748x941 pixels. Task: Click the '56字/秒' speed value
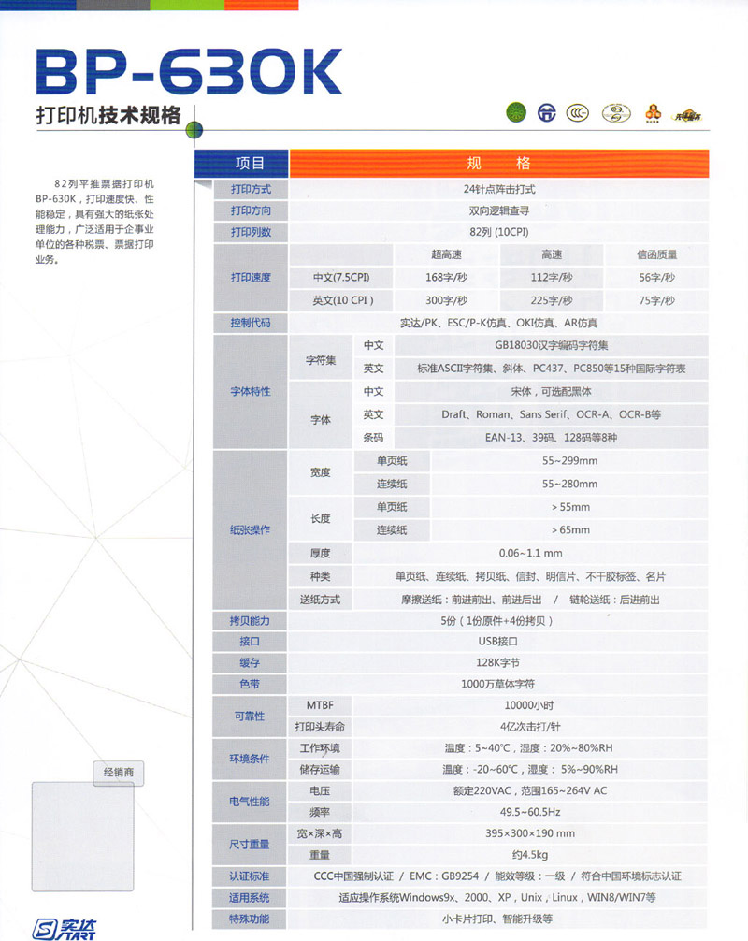656,277
